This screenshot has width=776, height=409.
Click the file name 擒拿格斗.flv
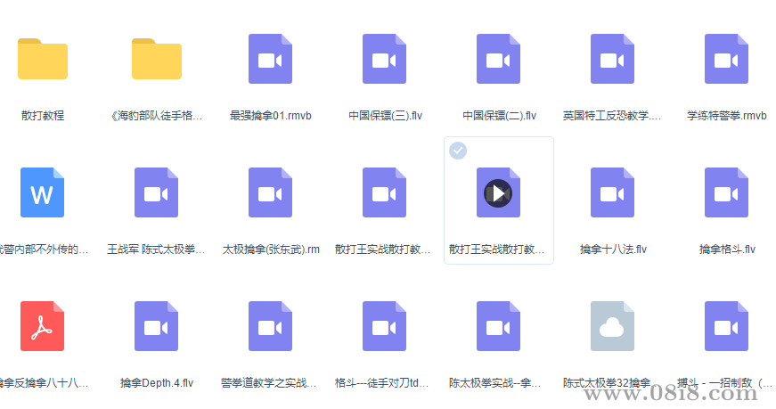pyautogui.click(x=727, y=249)
